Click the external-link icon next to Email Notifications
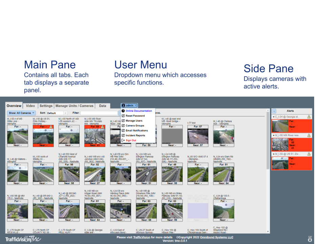325x244 pixels. click(123, 130)
